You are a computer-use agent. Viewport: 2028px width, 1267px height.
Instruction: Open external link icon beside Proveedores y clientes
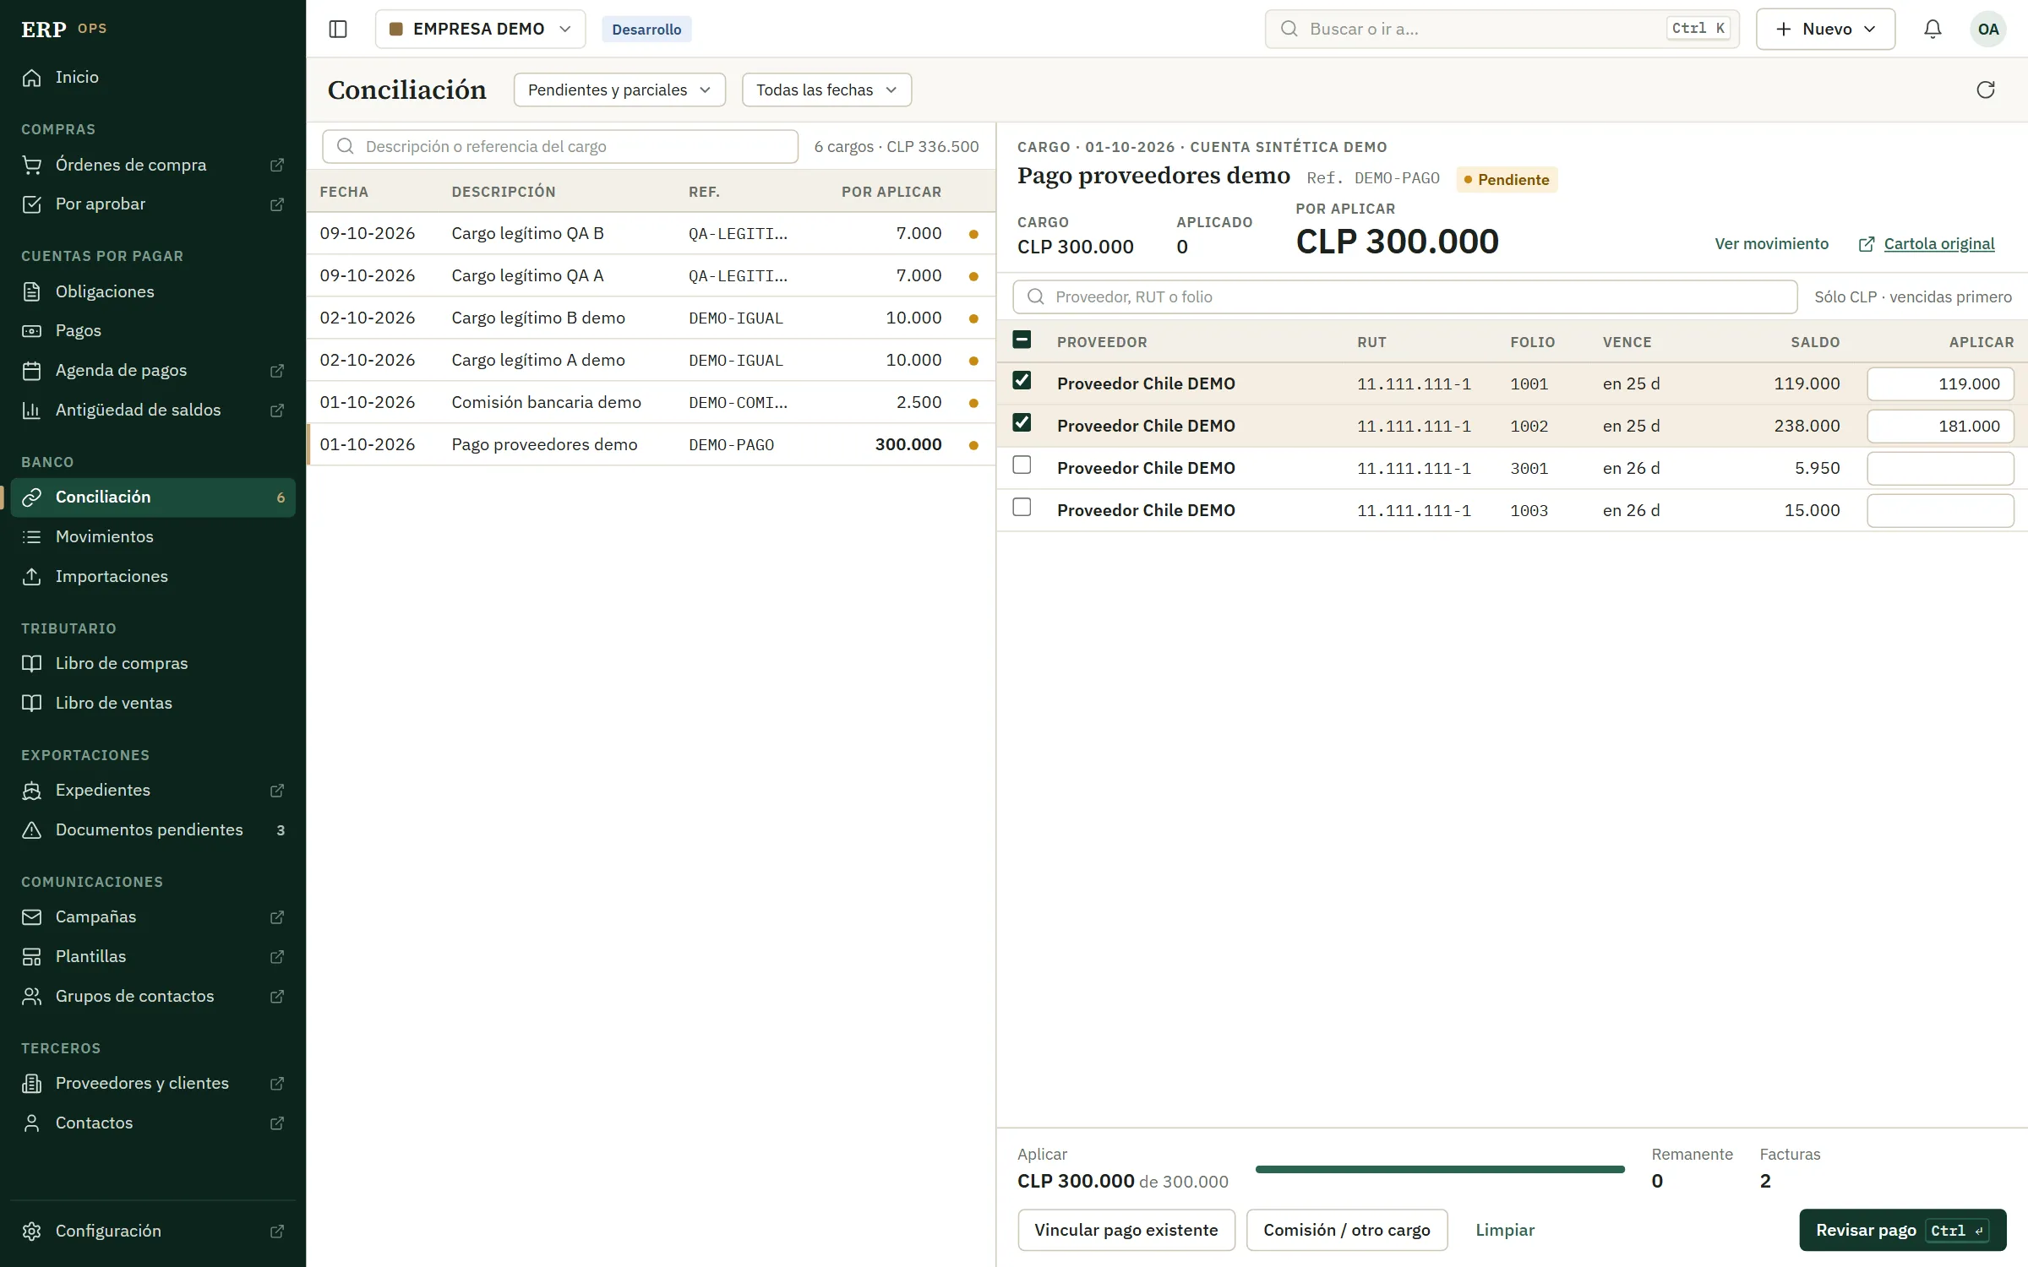277,1084
